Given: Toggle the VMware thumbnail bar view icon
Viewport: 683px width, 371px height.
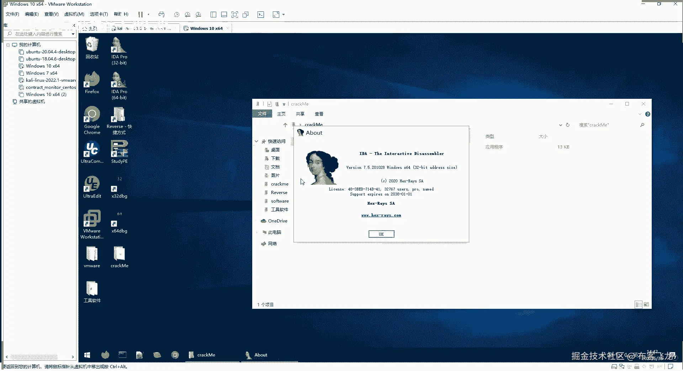Looking at the screenshot, I should point(224,15).
